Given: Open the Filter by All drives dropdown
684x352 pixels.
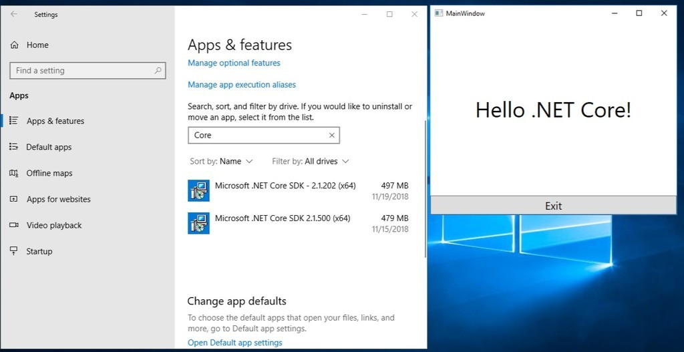Looking at the screenshot, I should tap(310, 162).
